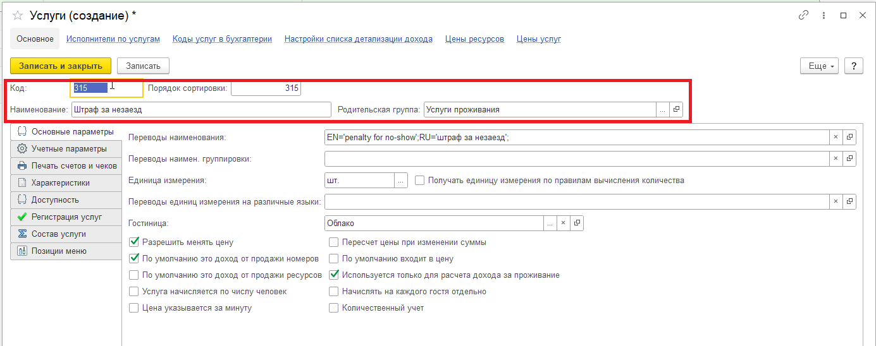Screen dimensions: 876x346
Task: Open the three-dot window menu icon
Action: point(824,15)
